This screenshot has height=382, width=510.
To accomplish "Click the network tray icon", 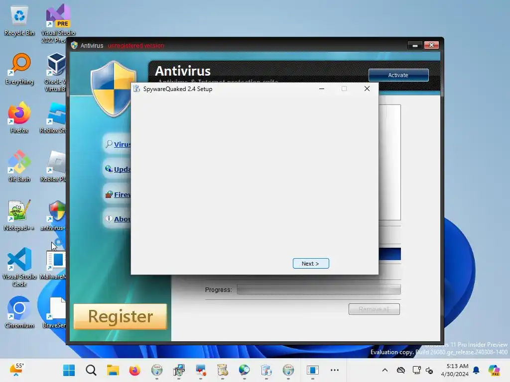I will (x=416, y=370).
